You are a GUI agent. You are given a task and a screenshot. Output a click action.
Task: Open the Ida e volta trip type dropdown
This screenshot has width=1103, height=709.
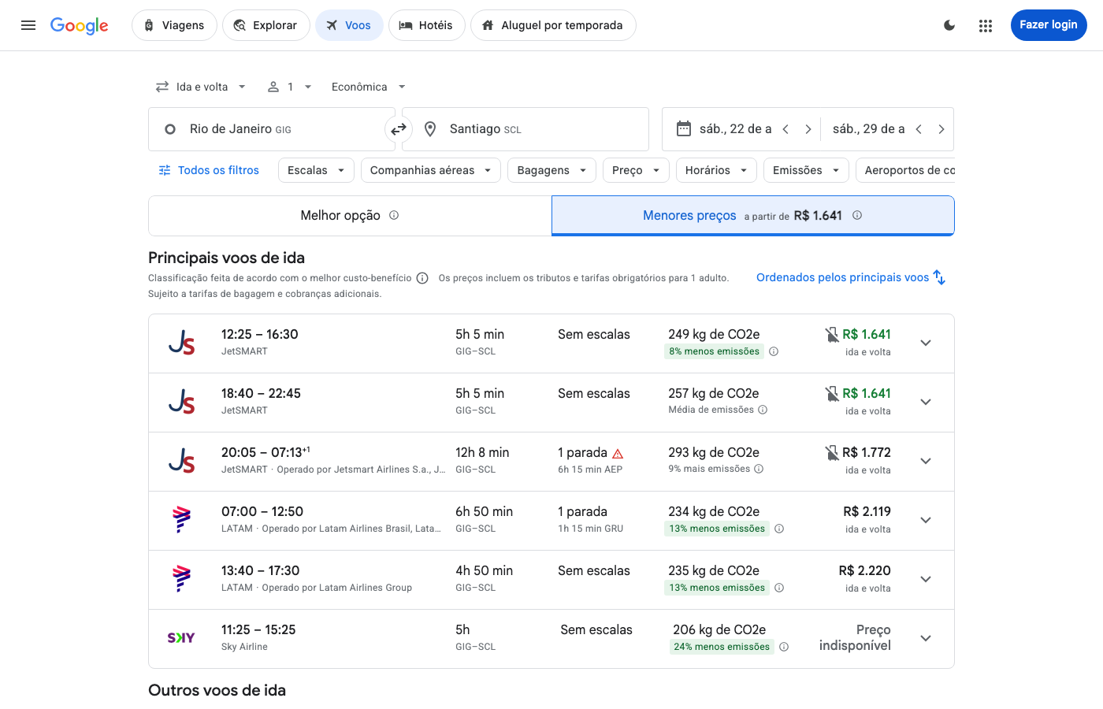point(202,87)
